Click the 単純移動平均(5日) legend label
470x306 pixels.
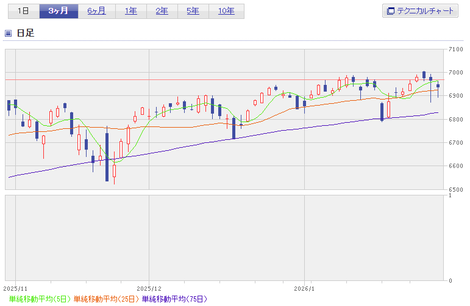coord(40,299)
